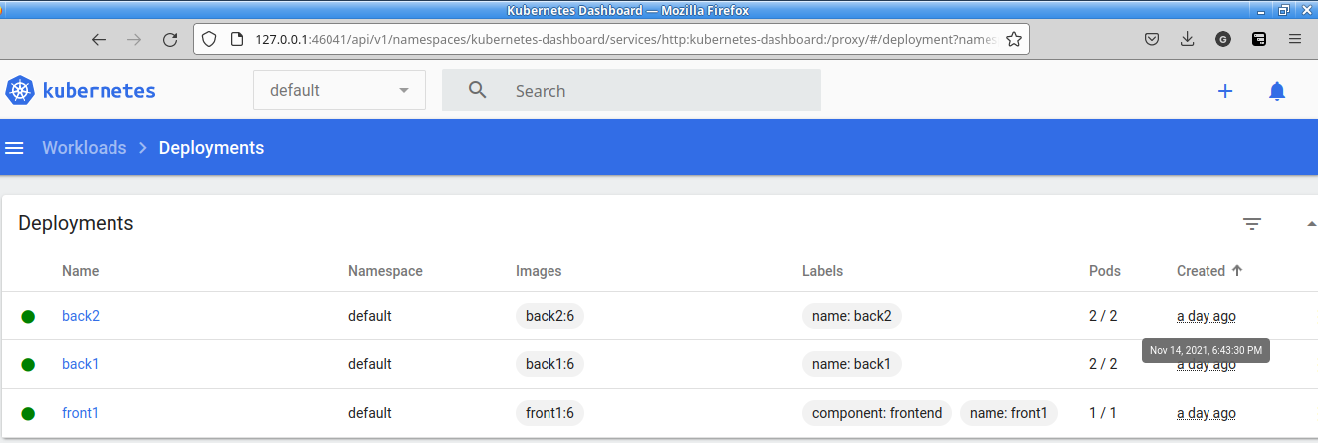Click the kubernetes wordmark link

tap(99, 91)
